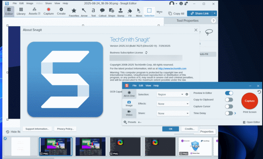This screenshot has width=263, height=159.
Task: Open the Assets panel
Action: pos(35,11)
